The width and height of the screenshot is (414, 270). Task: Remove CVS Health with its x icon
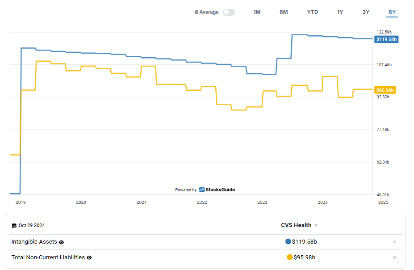click(x=316, y=225)
